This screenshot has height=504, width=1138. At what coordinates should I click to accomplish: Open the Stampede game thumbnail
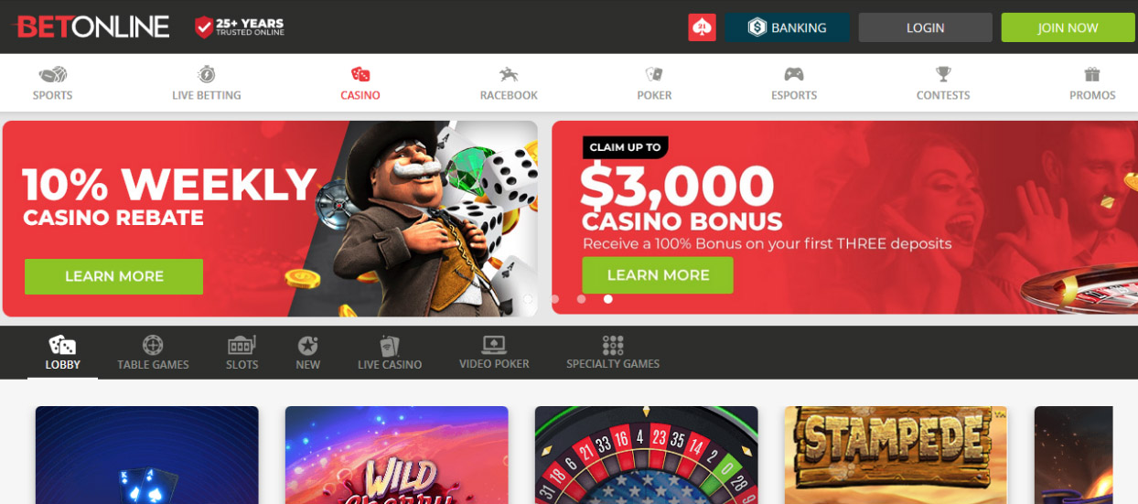pyautogui.click(x=896, y=455)
